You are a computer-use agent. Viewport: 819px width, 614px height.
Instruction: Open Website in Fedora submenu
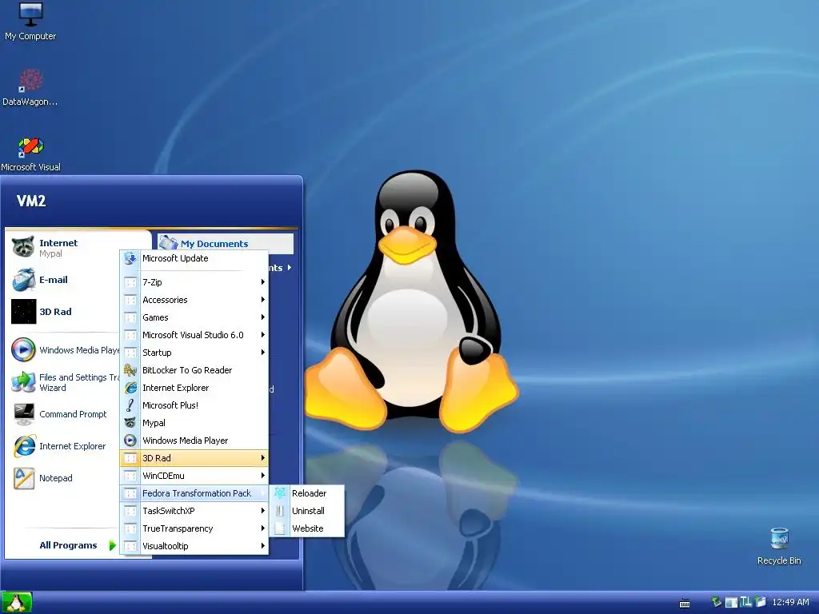pyautogui.click(x=307, y=528)
